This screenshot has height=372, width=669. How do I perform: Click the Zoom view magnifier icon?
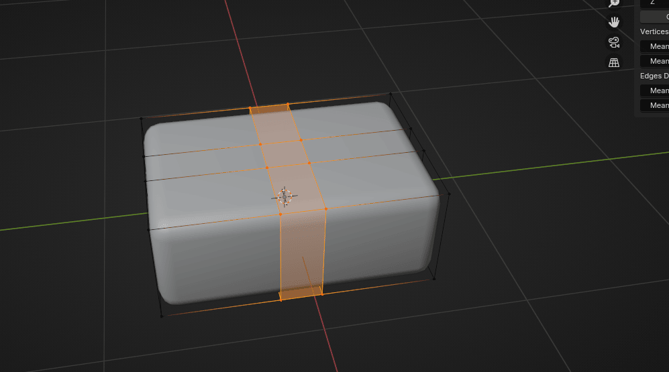coord(613,3)
